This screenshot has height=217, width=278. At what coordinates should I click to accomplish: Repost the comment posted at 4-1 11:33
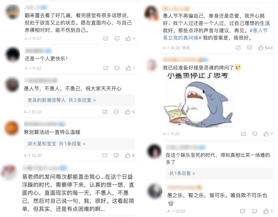tap(106, 68)
